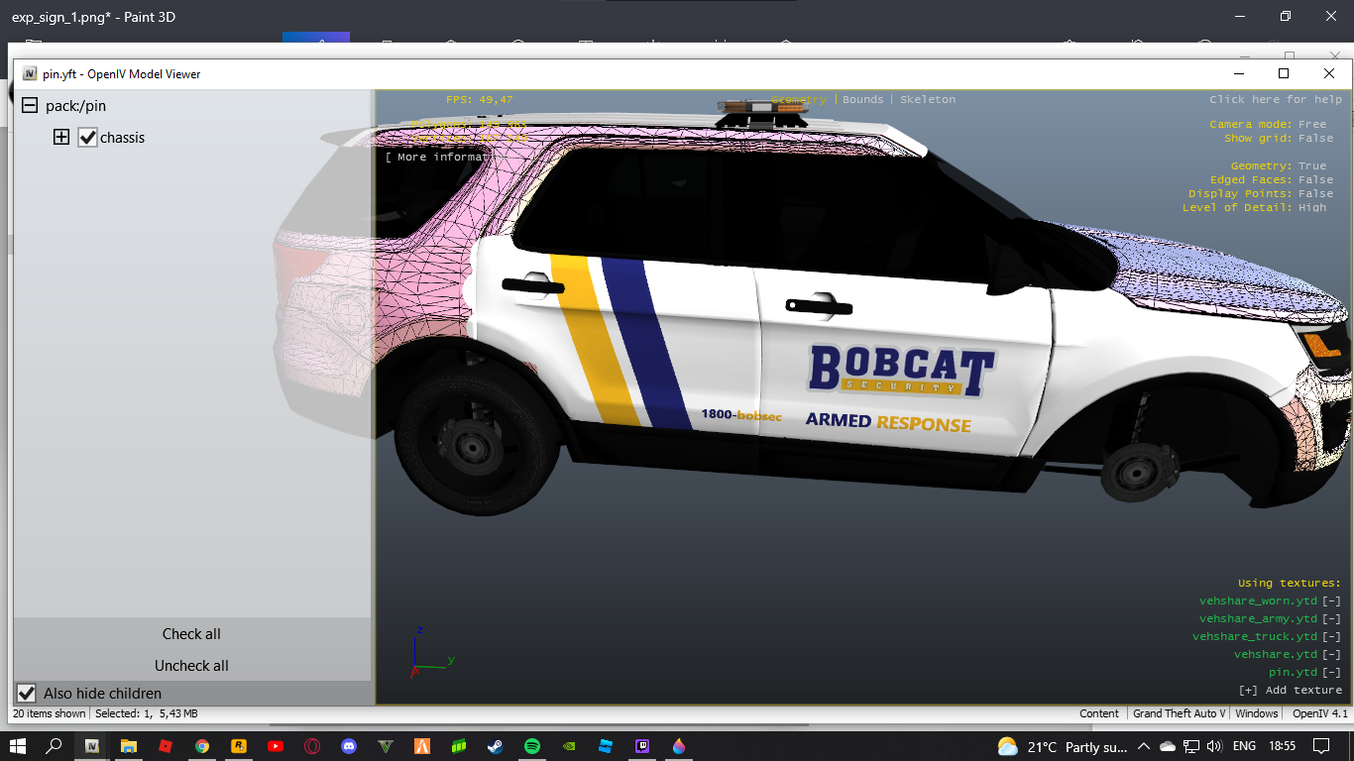The height and width of the screenshot is (761, 1354).
Task: Click the OpenIV taskbar icon
Action: pos(91,746)
